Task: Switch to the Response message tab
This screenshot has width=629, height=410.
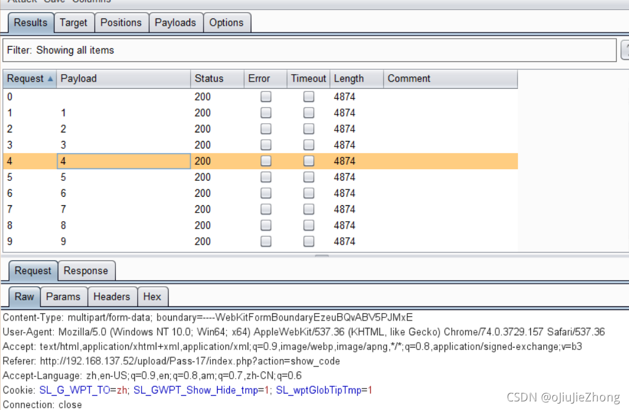Action: [x=86, y=271]
